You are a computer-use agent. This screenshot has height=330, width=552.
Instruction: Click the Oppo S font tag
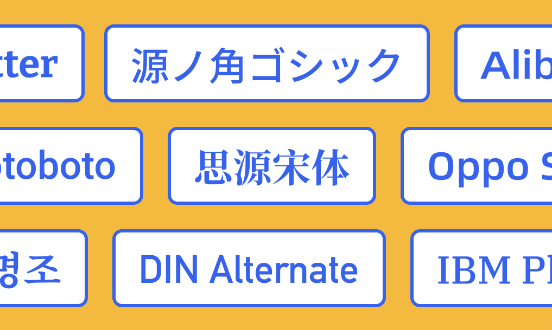coord(478,166)
